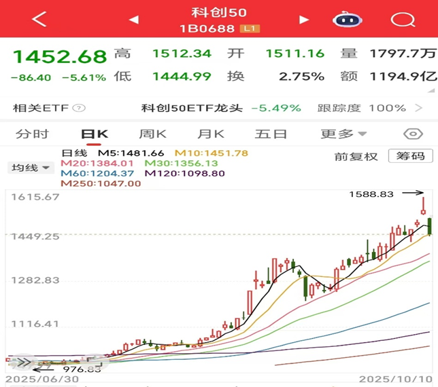Open search with the magnifier icon

[403, 20]
